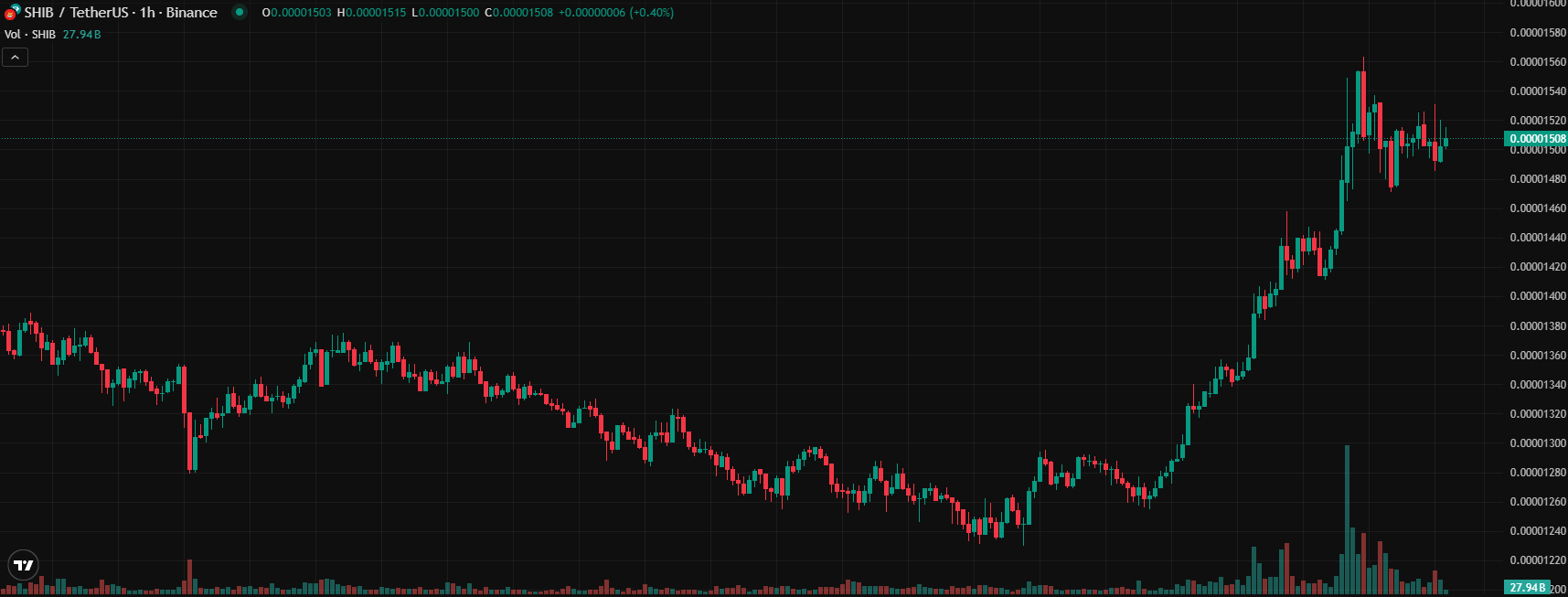Collapse the indicator legend with chevron button

(x=16, y=57)
